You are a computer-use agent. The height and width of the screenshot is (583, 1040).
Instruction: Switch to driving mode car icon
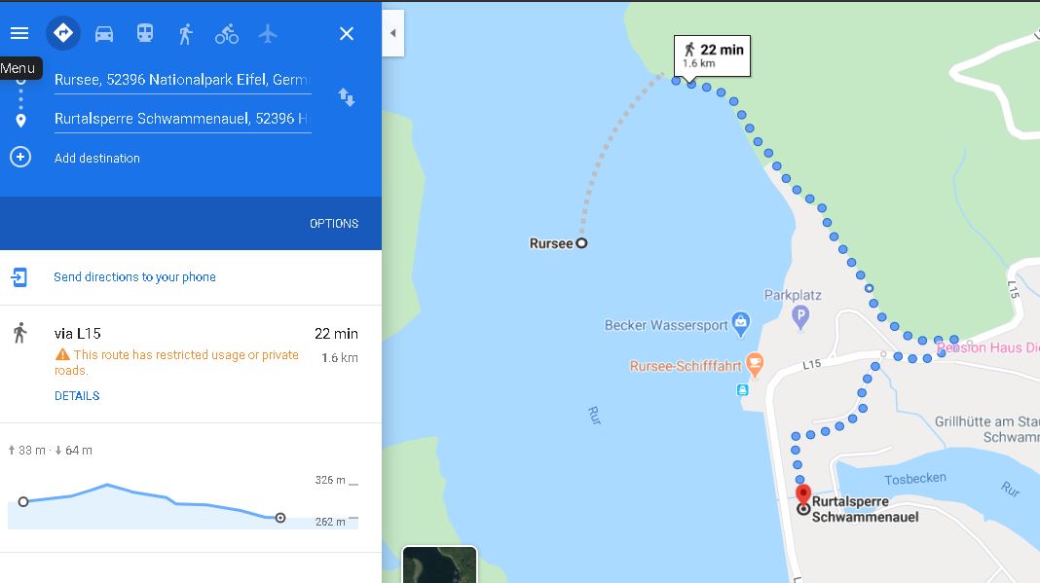(104, 34)
